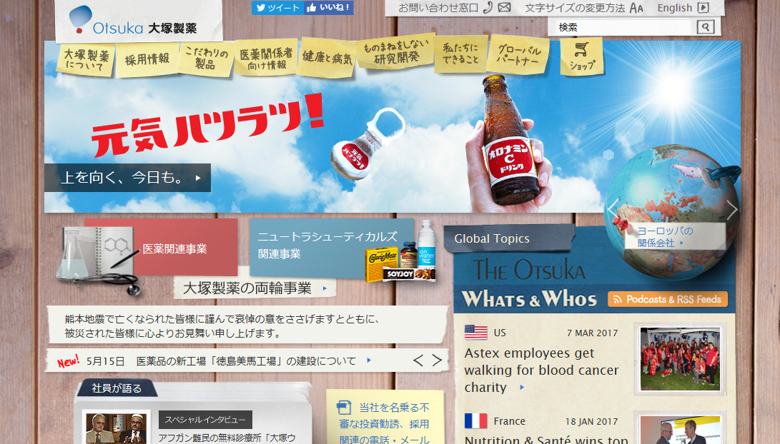
Task: Open Astex employees group photo thumbnail
Action: (680, 358)
